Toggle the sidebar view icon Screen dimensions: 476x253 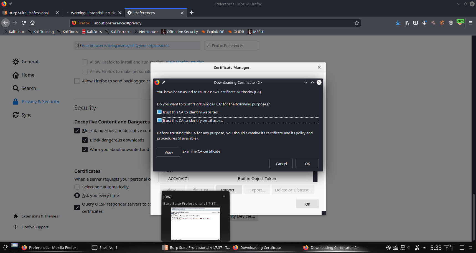point(416,23)
